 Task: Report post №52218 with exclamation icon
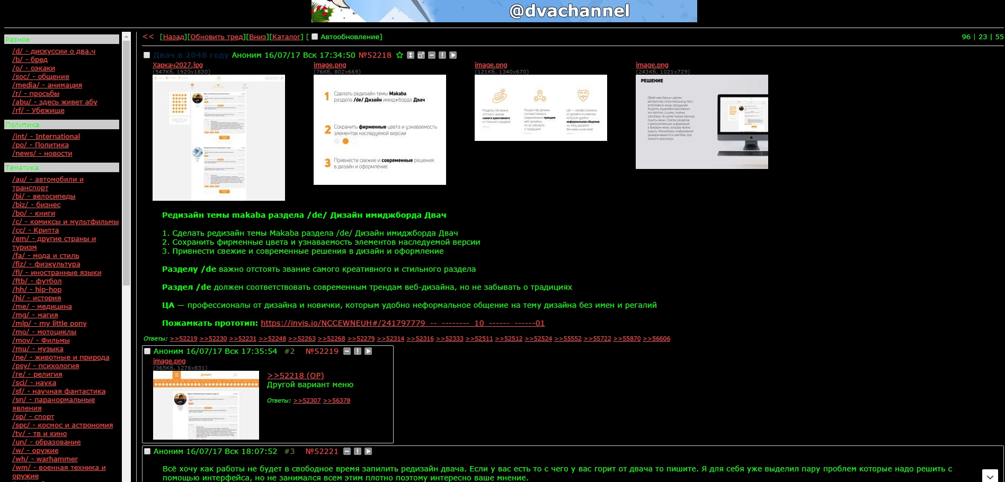pyautogui.click(x=442, y=55)
